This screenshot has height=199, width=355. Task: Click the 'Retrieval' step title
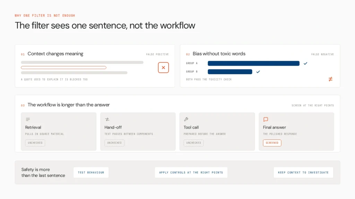pos(33,127)
